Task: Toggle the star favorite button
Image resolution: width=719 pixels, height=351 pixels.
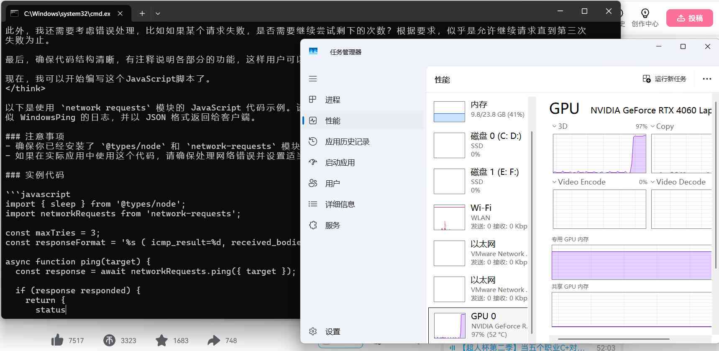Action: tap(161, 340)
